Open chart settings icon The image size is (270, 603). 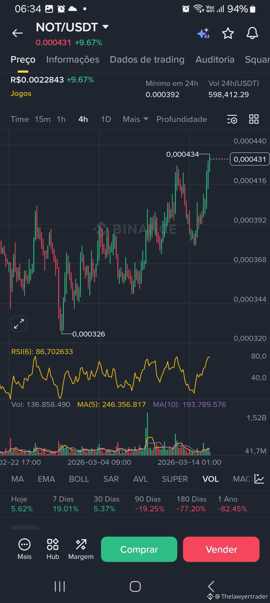coord(232,119)
